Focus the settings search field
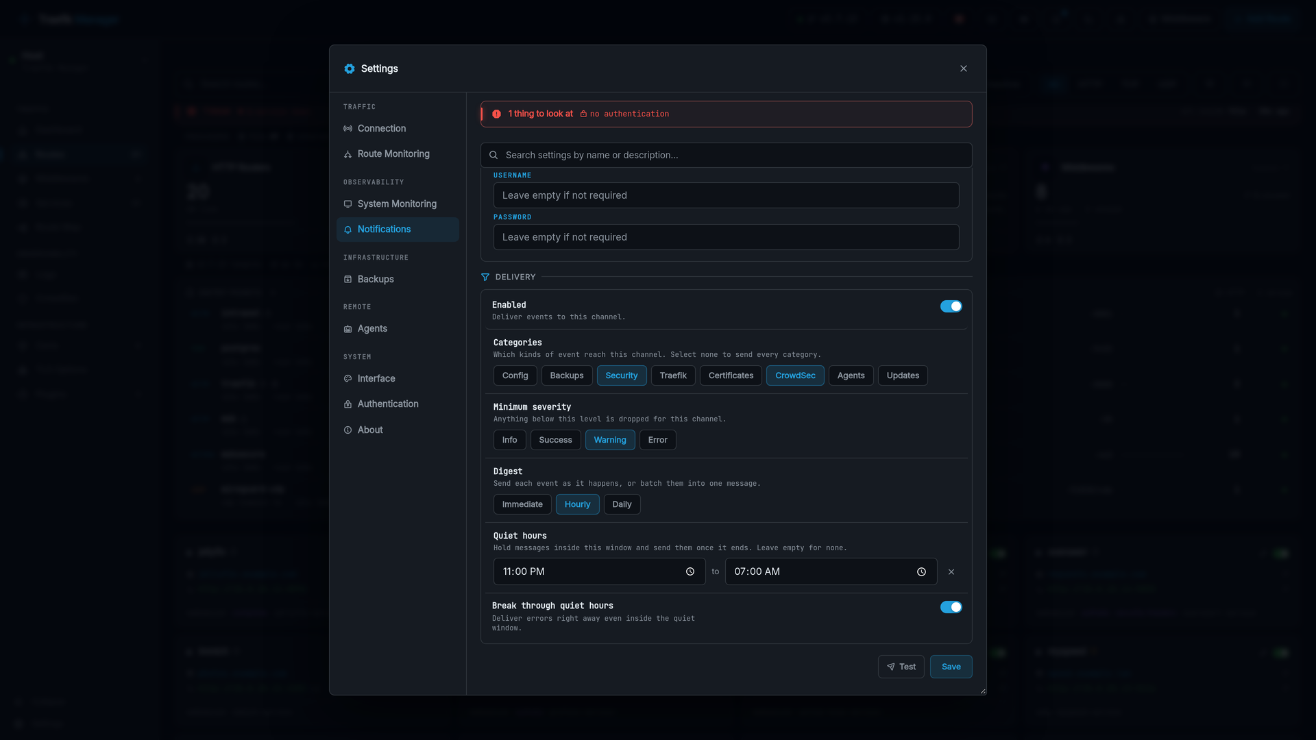 point(726,155)
